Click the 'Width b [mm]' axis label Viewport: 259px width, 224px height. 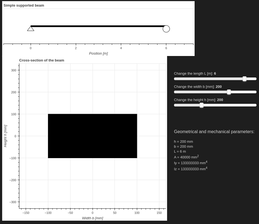tap(92, 218)
